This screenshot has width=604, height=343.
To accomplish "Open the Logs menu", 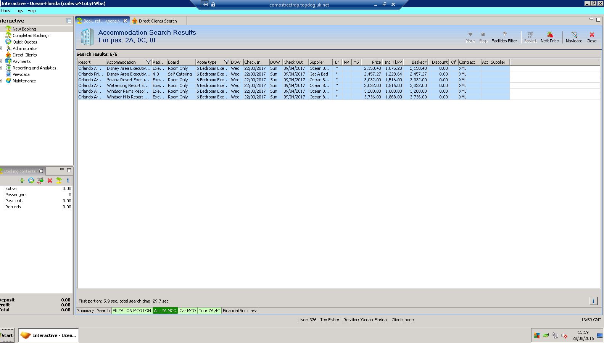I will [19, 11].
